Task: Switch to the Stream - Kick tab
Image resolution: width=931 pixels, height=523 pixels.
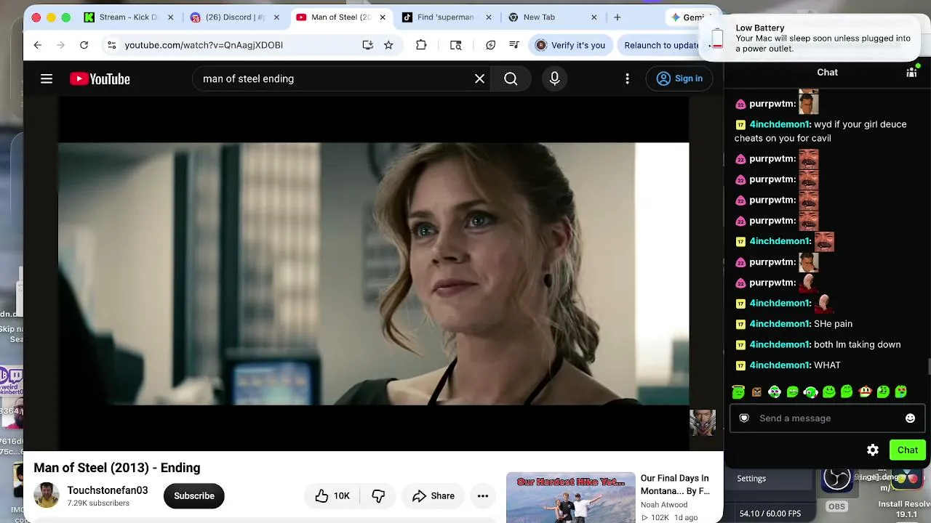Action: (127, 17)
